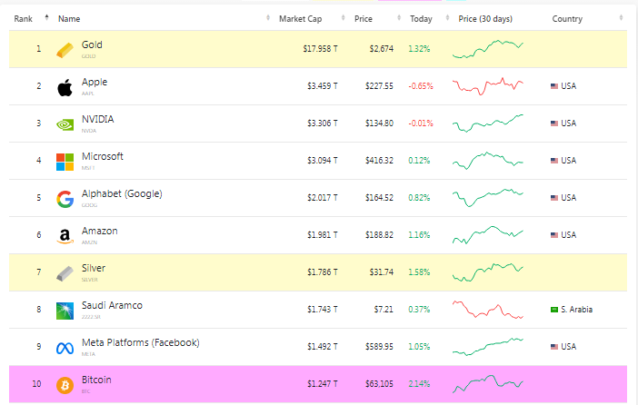Click the USA flag in Alphabet row
The width and height of the screenshot is (638, 405).
[553, 198]
